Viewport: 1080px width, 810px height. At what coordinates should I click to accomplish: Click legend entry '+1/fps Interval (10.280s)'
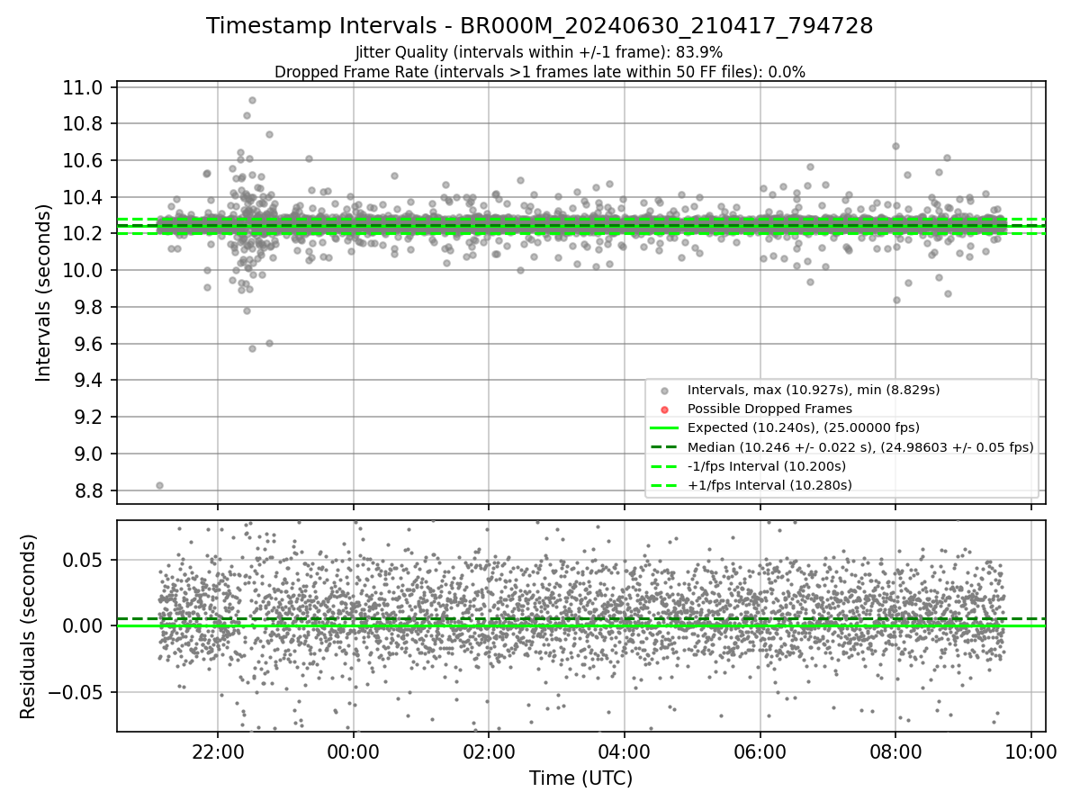click(769, 485)
